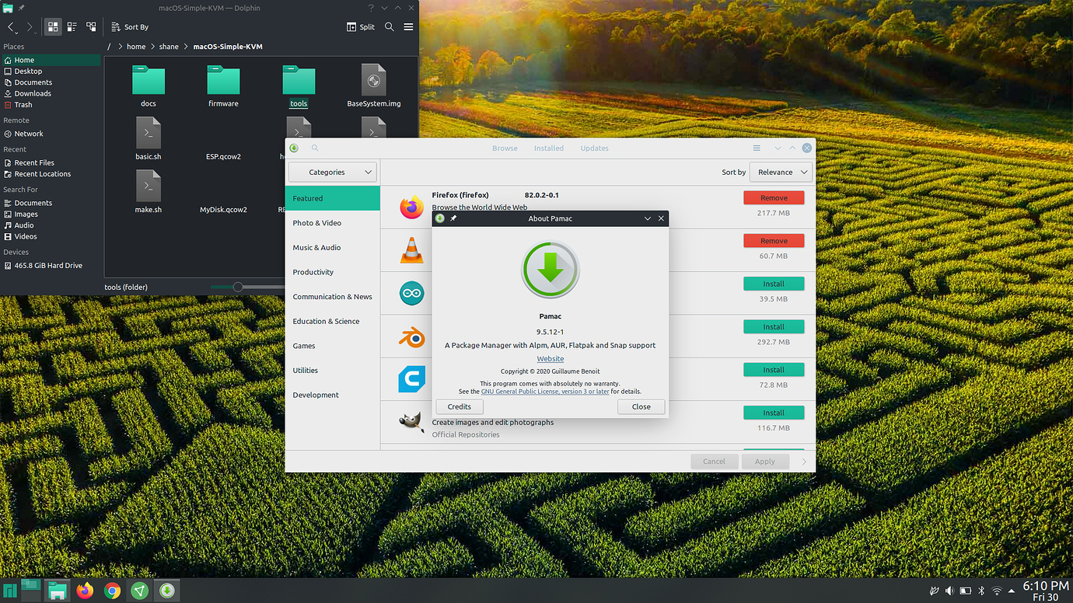The height and width of the screenshot is (603, 1073).
Task: Select Games category
Action: pos(333,346)
